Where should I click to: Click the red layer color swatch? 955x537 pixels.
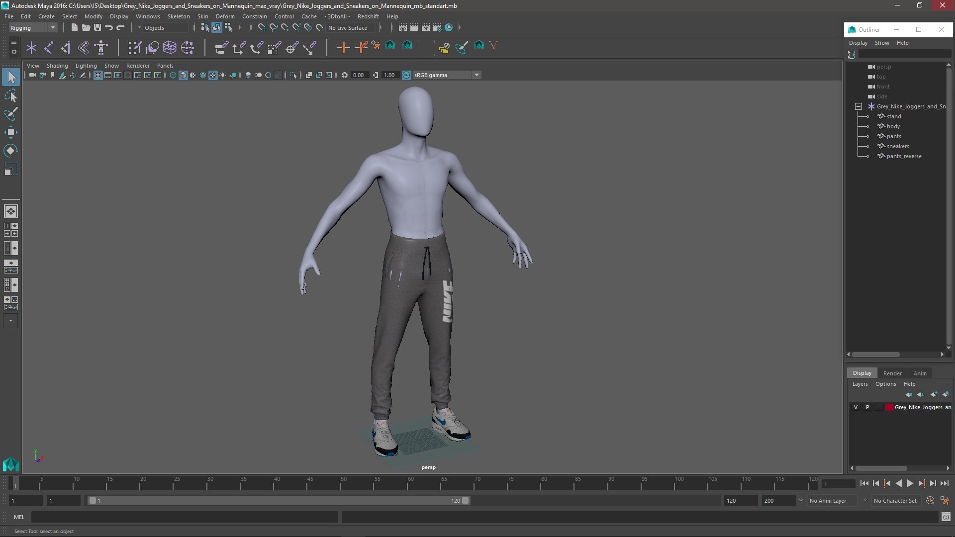pos(889,407)
